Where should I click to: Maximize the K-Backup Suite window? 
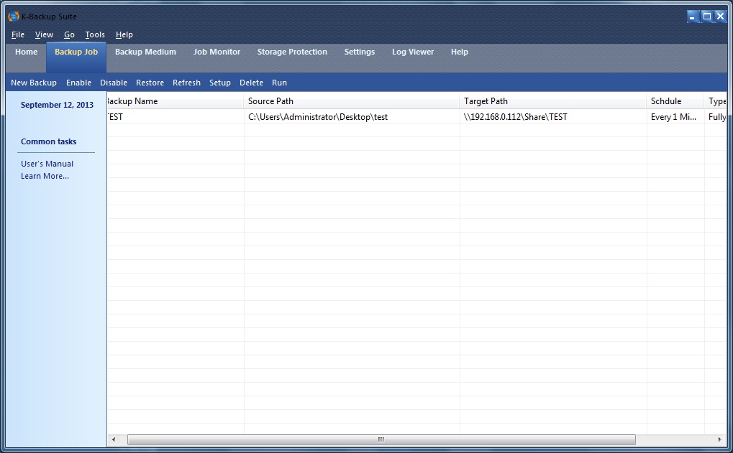click(707, 17)
